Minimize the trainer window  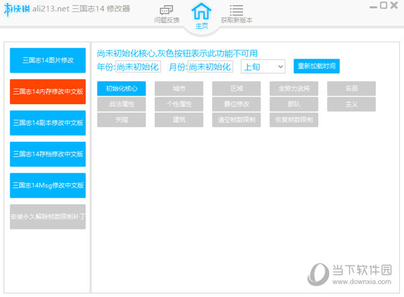[373, 7]
